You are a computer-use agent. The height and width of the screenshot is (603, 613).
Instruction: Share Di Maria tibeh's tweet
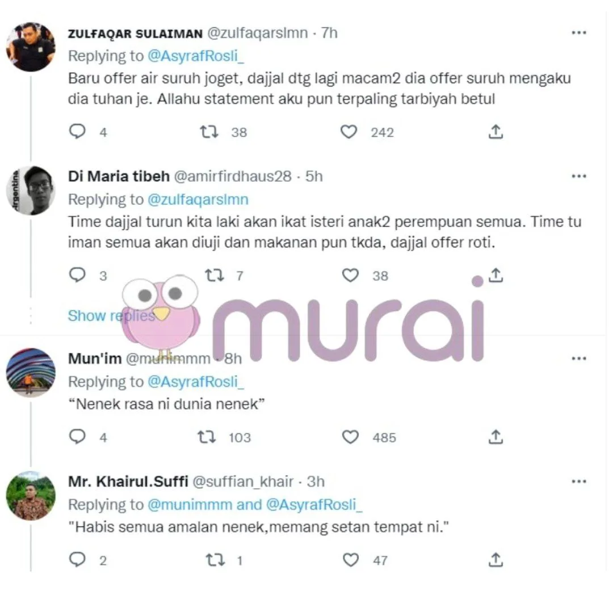click(x=496, y=276)
